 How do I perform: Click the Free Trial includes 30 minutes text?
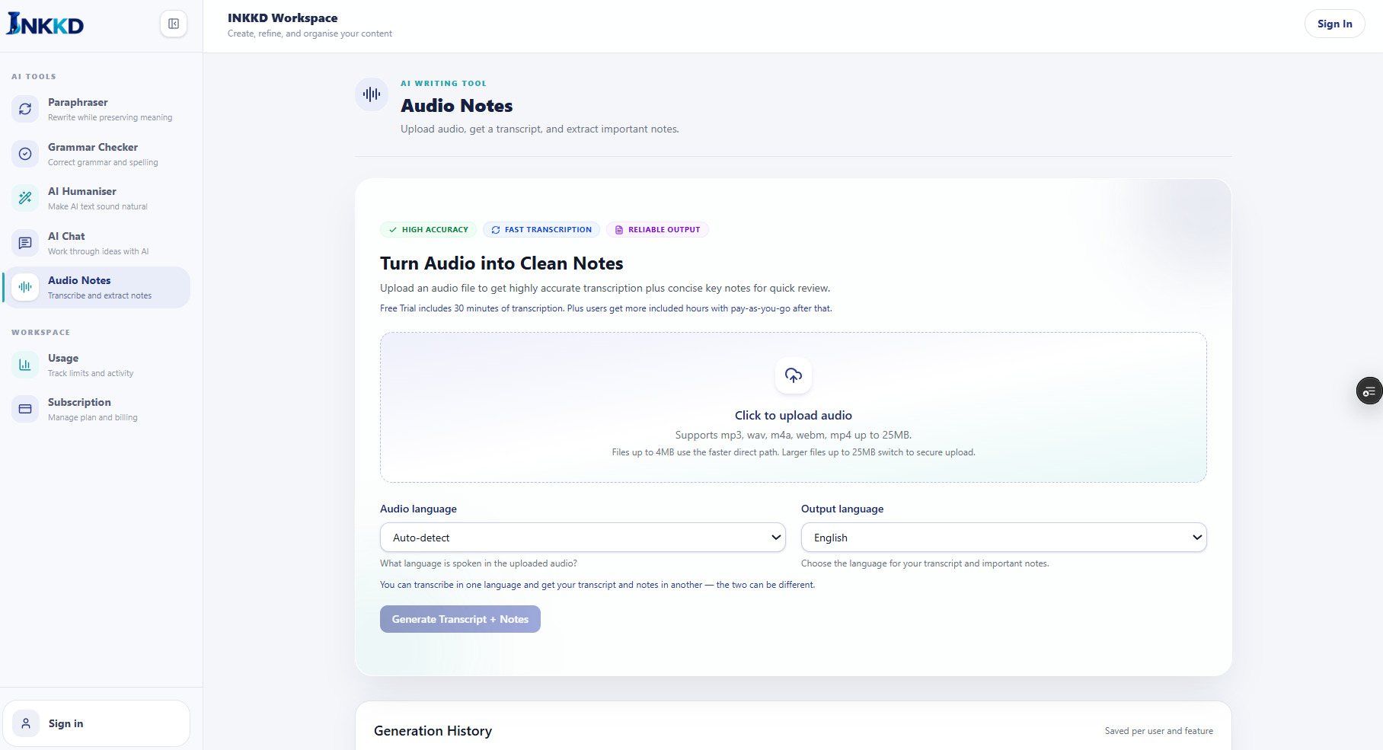606,308
